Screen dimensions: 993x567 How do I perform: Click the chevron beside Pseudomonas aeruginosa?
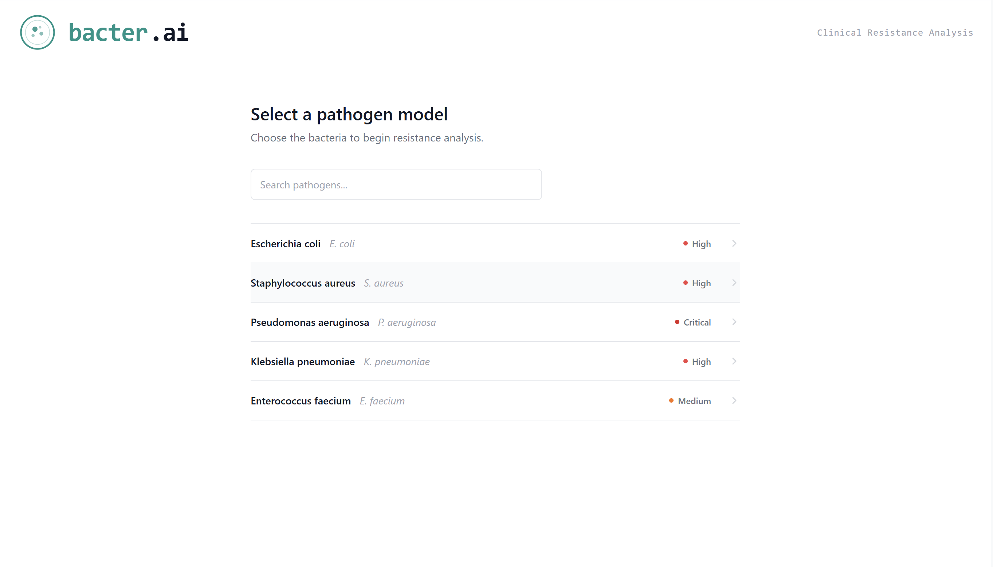point(734,322)
